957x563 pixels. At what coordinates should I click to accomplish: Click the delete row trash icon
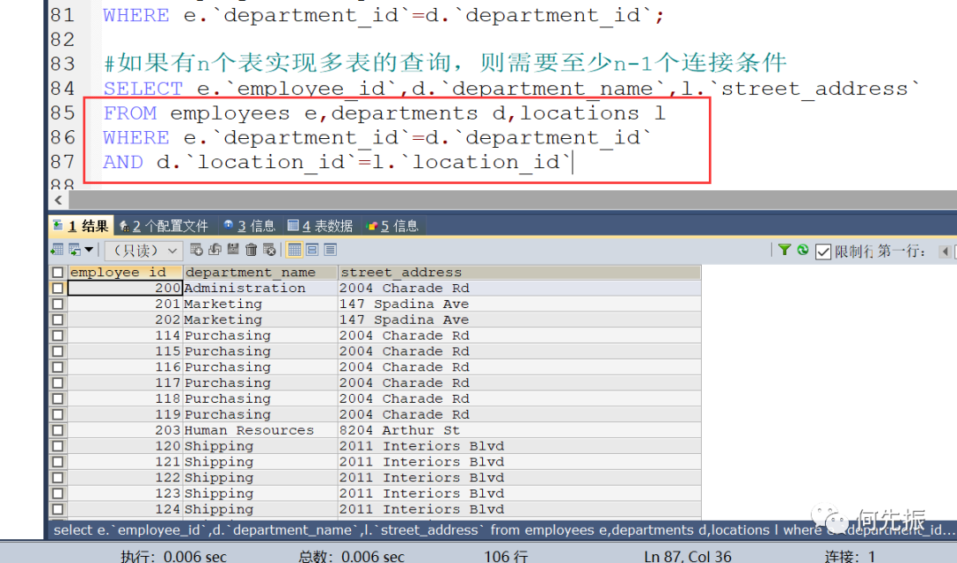tap(251, 250)
